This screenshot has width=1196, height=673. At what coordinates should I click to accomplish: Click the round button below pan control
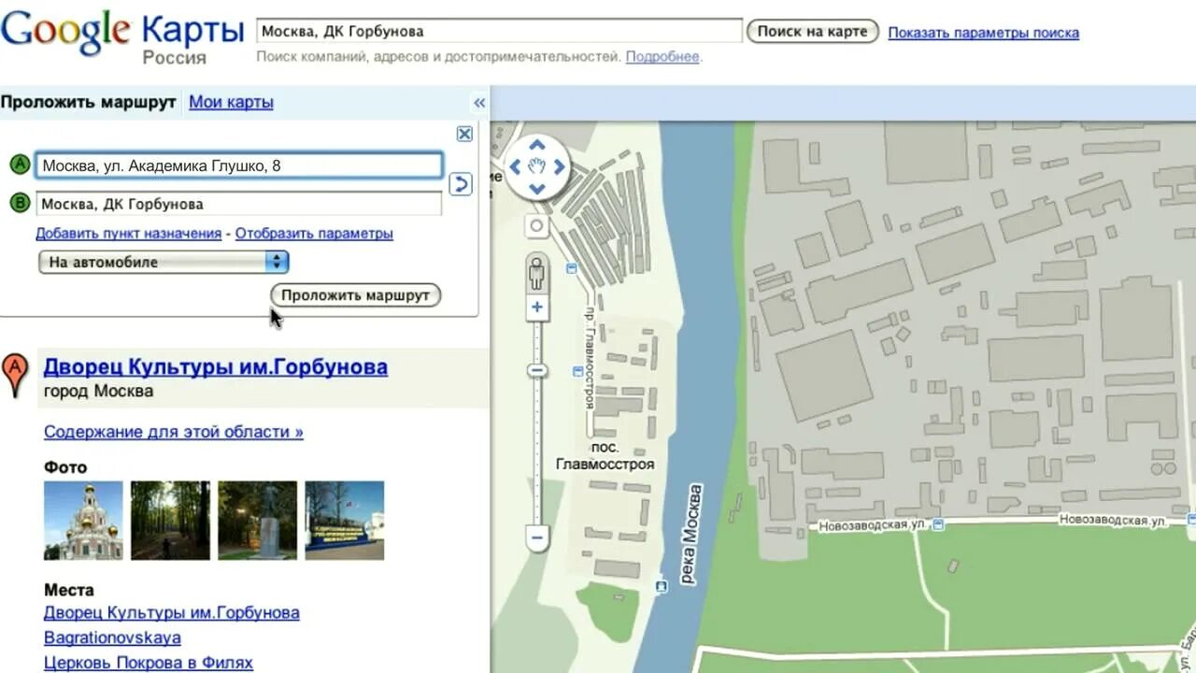pyautogui.click(x=536, y=226)
